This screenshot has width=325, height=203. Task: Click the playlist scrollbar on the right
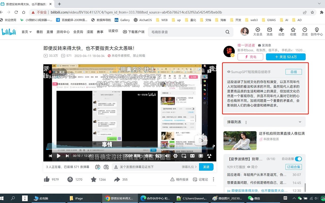[x=305, y=188]
